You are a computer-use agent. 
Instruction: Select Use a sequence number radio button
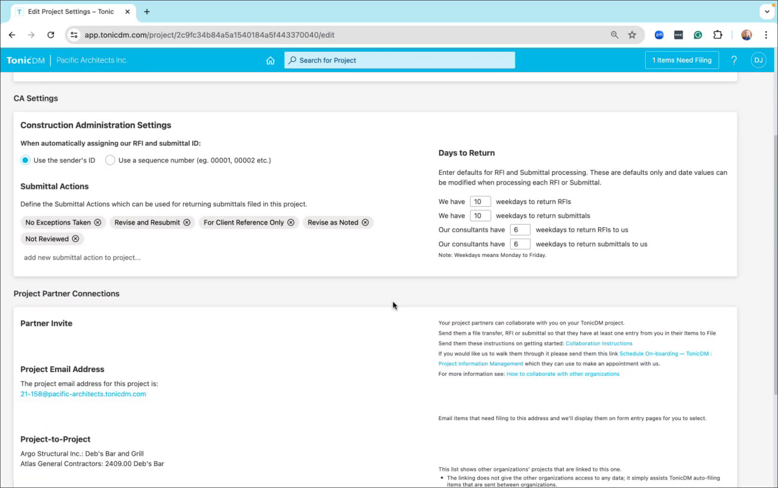(x=110, y=160)
